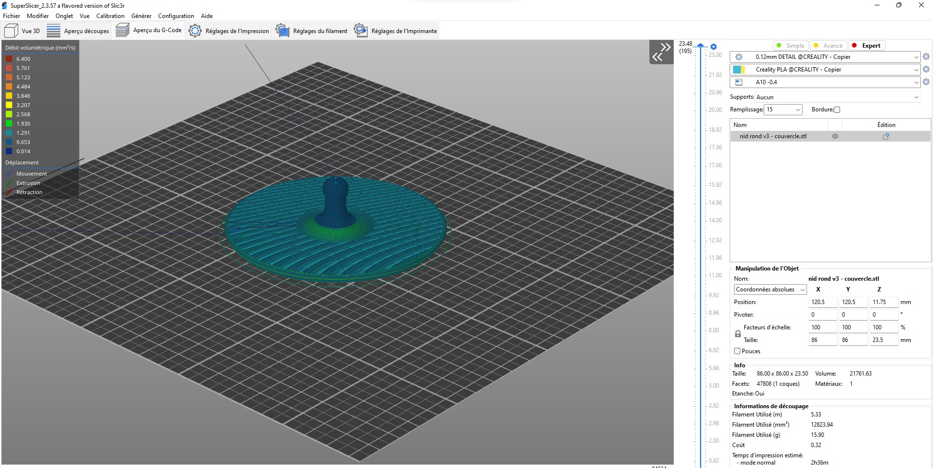Click the collapse sidebar arrows icon
The image size is (933, 468).
[661, 52]
